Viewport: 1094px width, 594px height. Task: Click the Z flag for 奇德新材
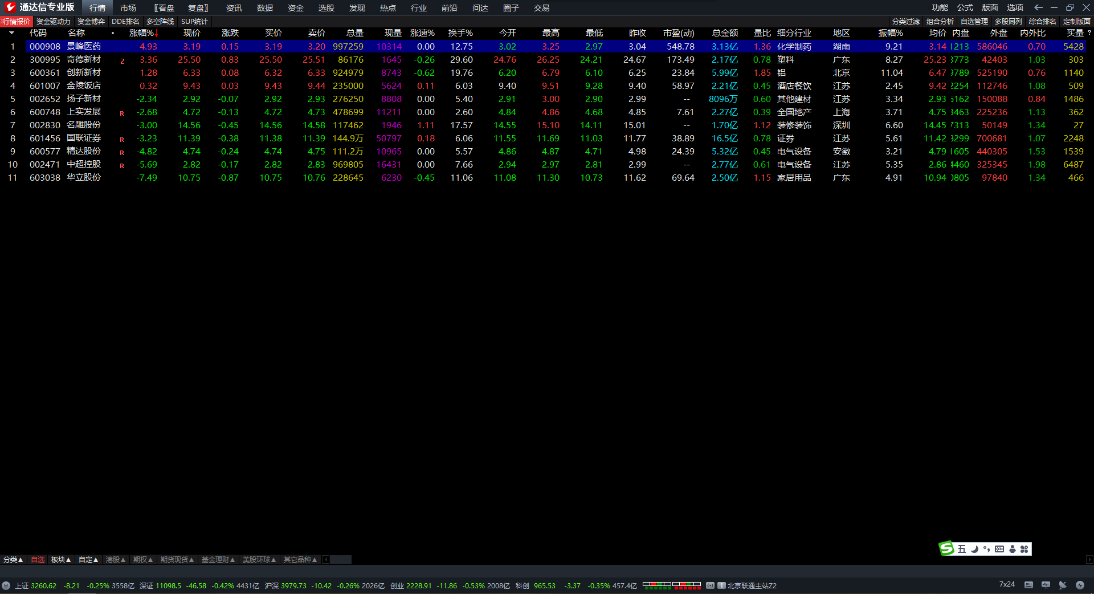tap(122, 61)
